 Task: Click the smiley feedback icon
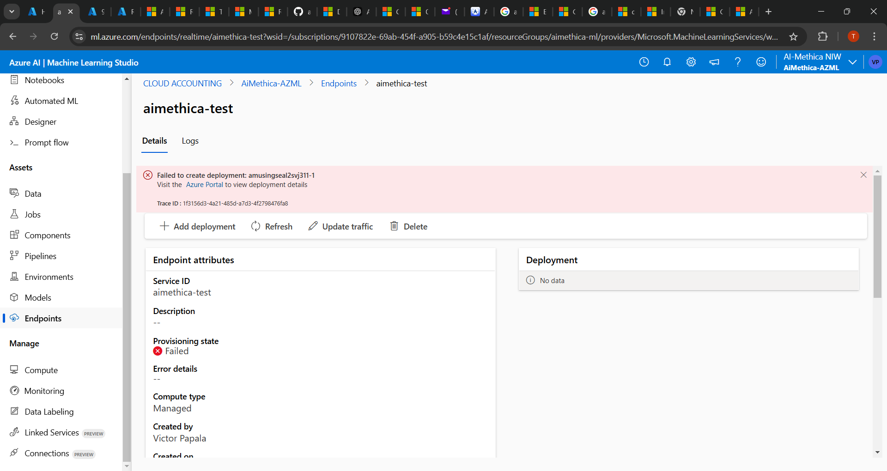[761, 62]
